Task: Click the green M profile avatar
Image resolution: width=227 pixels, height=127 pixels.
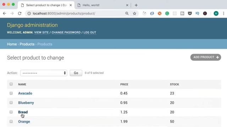Action: click(216, 13)
